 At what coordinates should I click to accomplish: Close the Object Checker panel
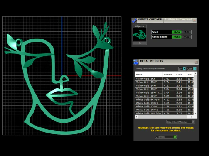194,20
